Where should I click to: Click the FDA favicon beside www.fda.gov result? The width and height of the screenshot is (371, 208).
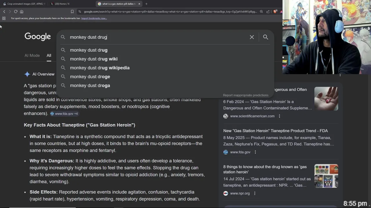tap(226, 152)
